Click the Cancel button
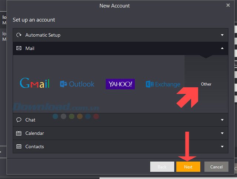The image size is (237, 179). click(216, 167)
